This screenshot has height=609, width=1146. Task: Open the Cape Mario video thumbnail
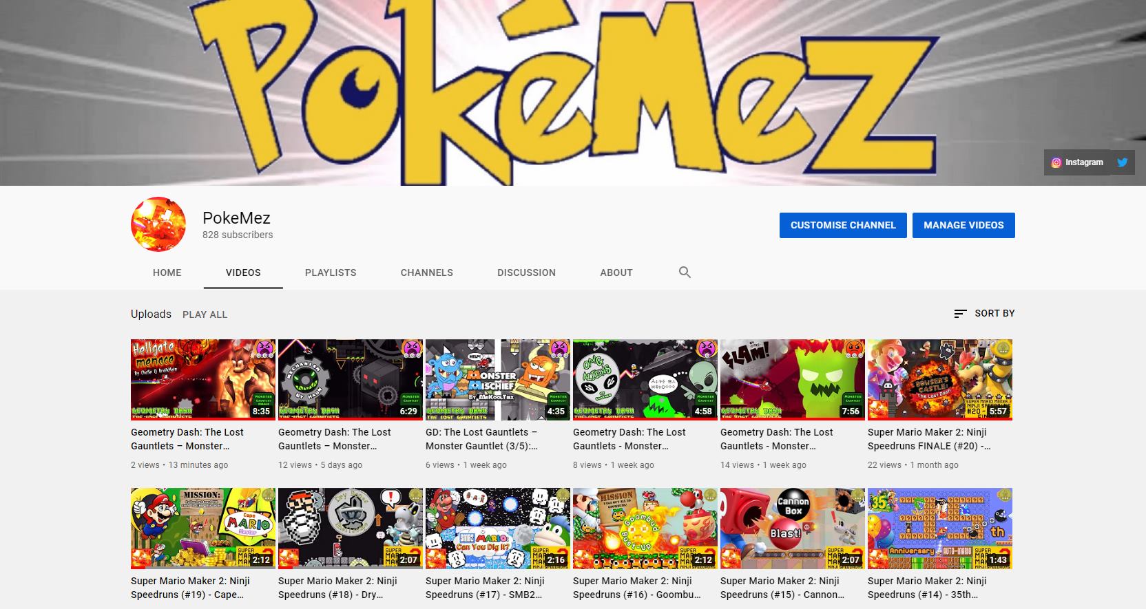[203, 528]
